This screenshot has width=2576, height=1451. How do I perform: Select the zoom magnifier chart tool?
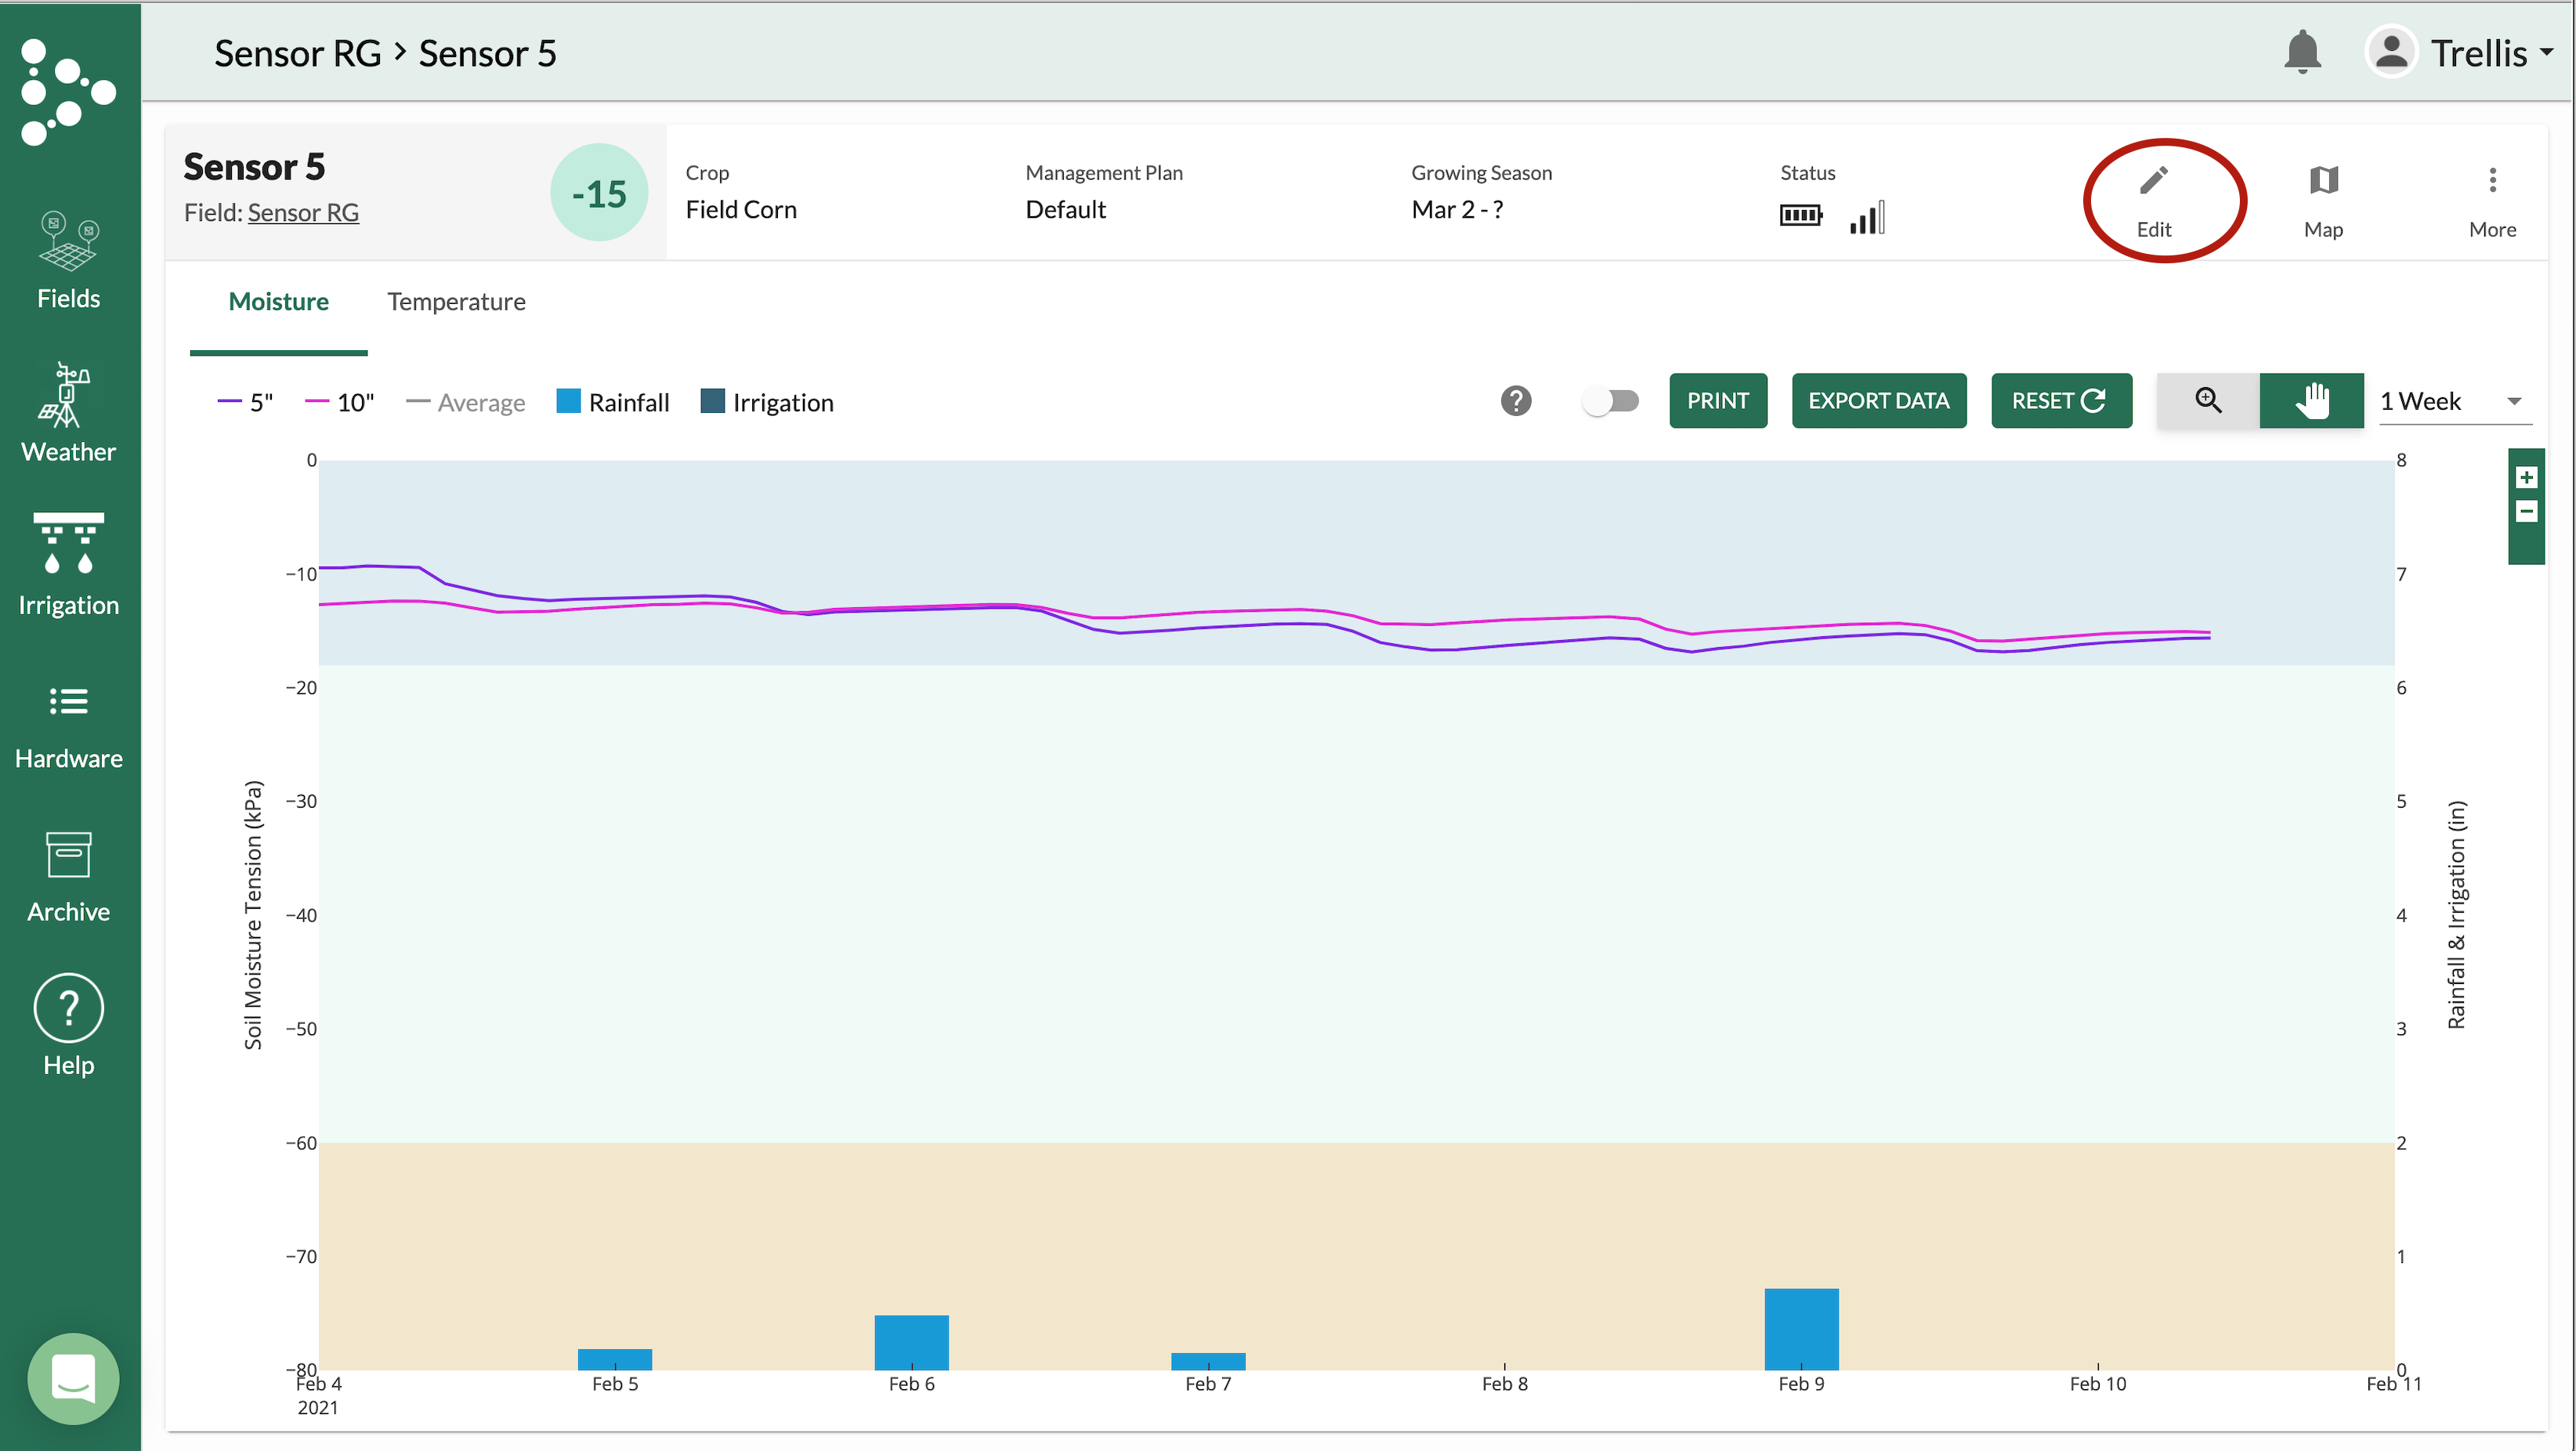tap(2207, 401)
